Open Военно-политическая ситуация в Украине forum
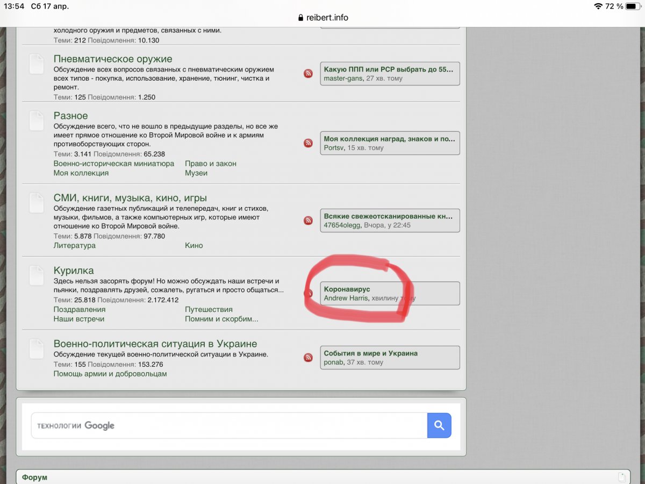 pos(155,344)
